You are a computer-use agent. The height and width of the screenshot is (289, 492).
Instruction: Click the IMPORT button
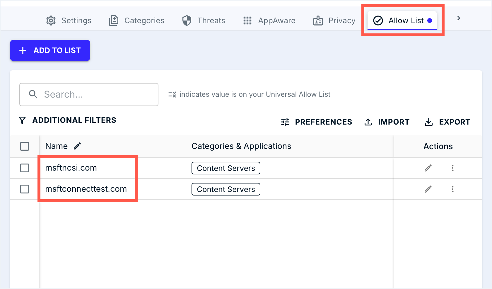tap(387, 122)
